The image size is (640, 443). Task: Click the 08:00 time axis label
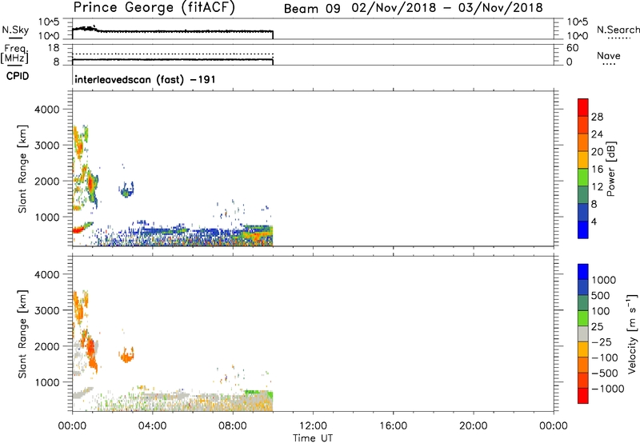pos(233,426)
